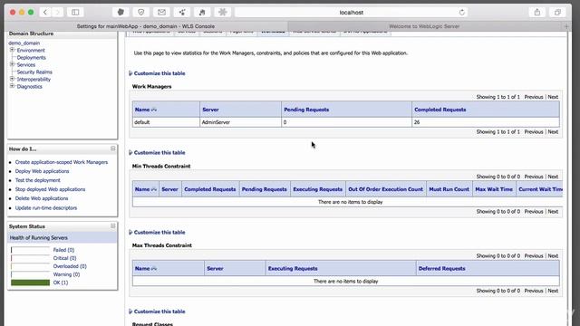Screen dimensions: 580x326
Task: Click the green OK health bar
Action: (x=30, y=283)
